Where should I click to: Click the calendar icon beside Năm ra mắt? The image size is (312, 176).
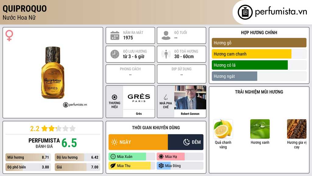[115, 35]
